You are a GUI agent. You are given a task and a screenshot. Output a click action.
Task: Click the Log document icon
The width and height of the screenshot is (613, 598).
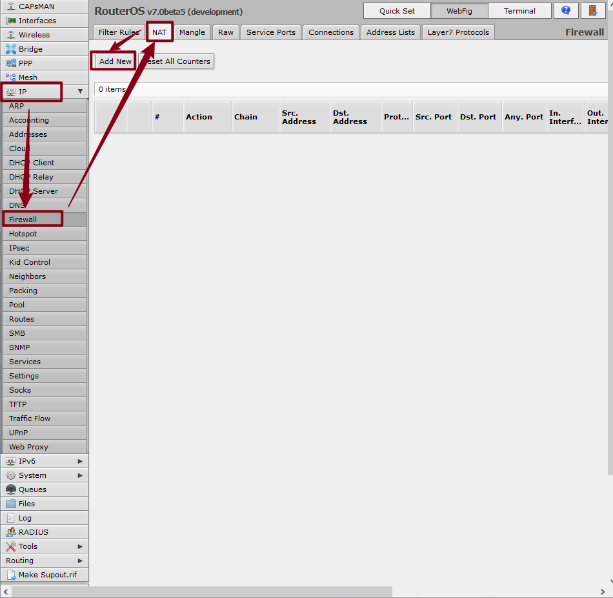[11, 518]
